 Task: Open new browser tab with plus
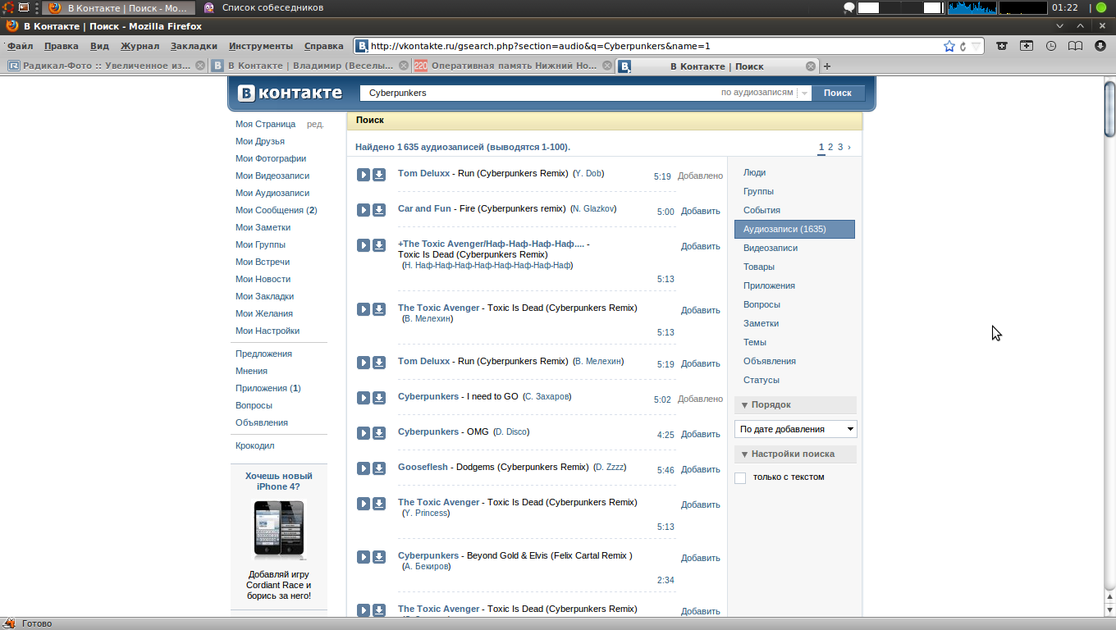coord(827,66)
